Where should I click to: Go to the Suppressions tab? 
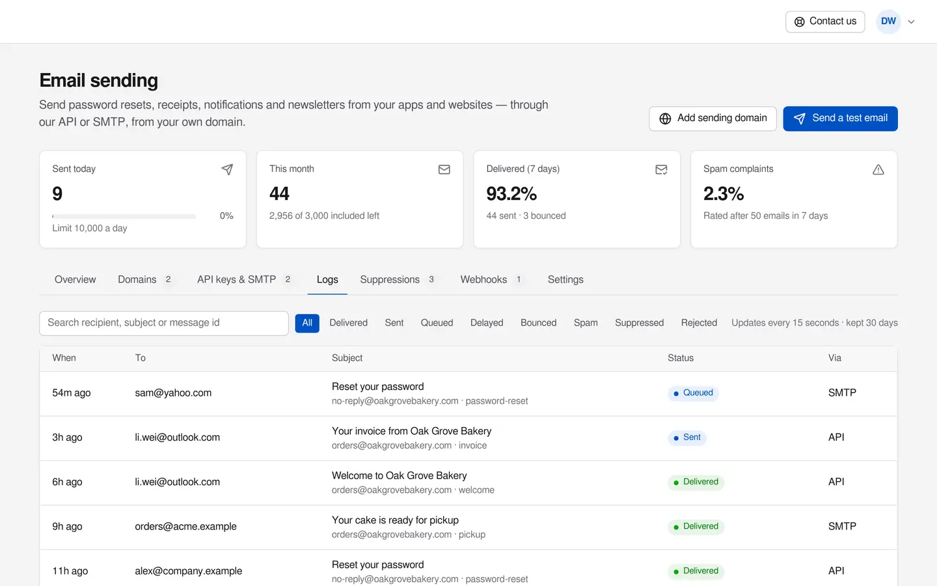pos(398,279)
